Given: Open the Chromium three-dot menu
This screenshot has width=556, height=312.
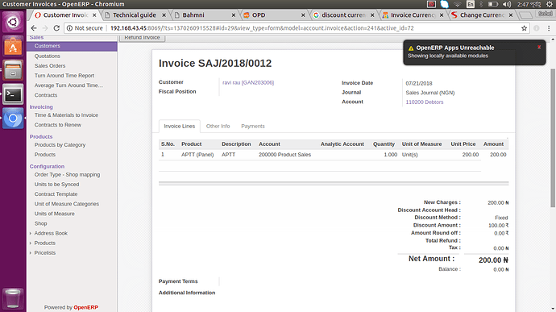Looking at the screenshot, I should [x=549, y=28].
